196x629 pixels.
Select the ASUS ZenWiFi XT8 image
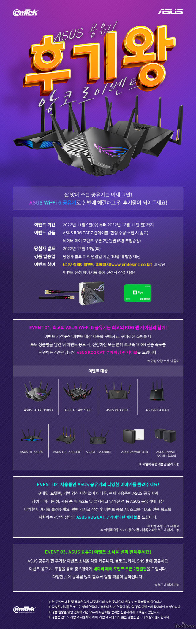[134, 436]
